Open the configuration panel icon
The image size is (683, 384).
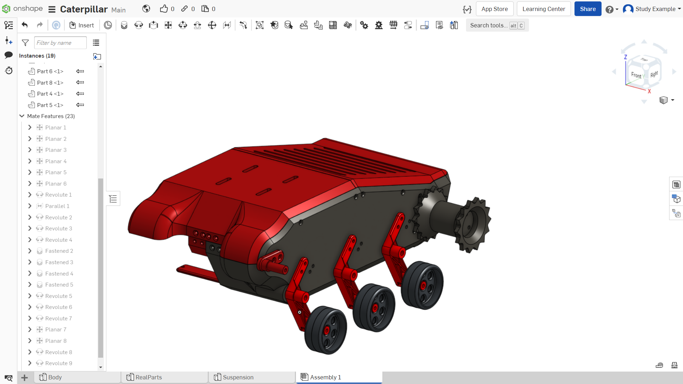click(x=676, y=199)
